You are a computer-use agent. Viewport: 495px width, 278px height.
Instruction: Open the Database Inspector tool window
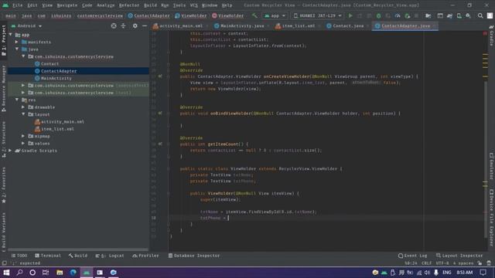(194, 256)
